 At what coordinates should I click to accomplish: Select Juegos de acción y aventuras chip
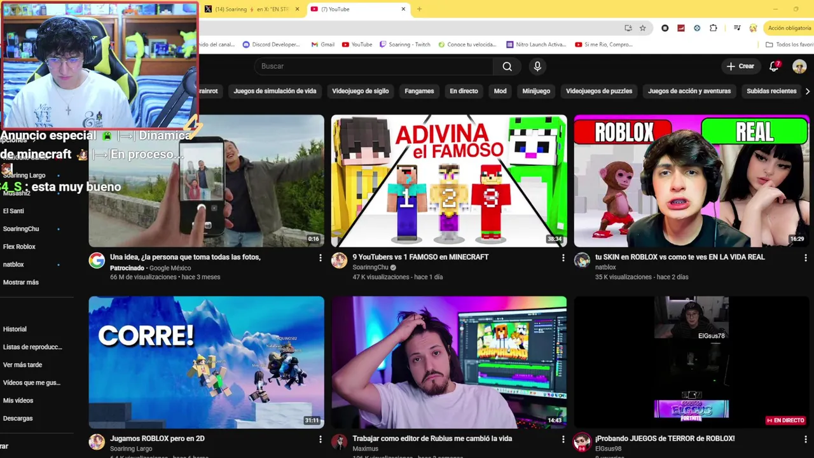coord(689,91)
